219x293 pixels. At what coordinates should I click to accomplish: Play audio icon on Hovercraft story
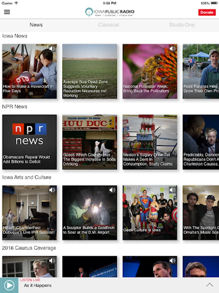coord(52,49)
